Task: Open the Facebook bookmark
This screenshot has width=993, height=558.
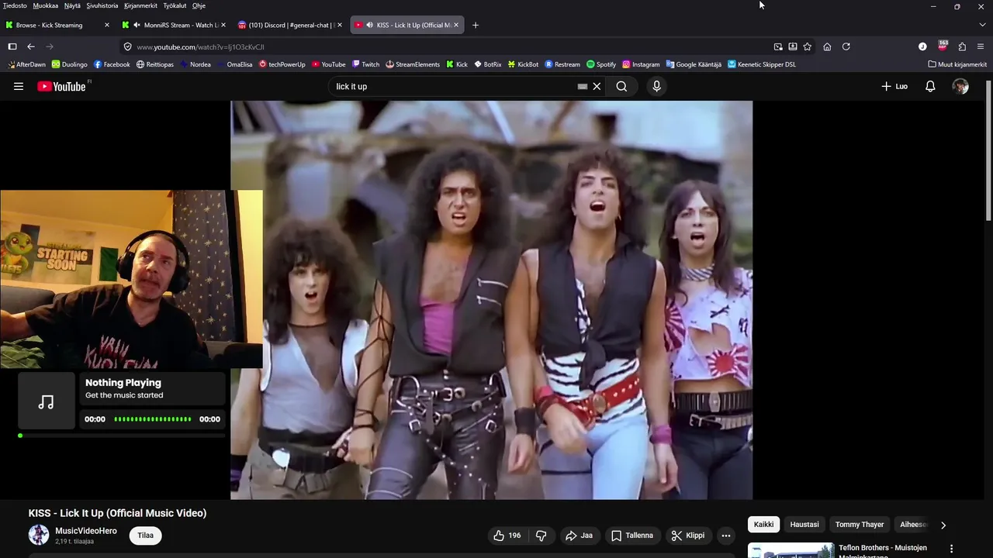Action: pyautogui.click(x=112, y=64)
